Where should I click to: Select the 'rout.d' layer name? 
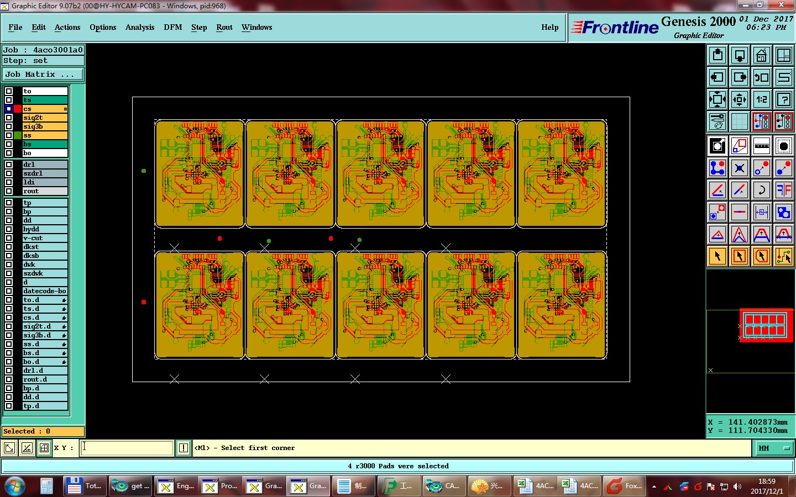45,379
